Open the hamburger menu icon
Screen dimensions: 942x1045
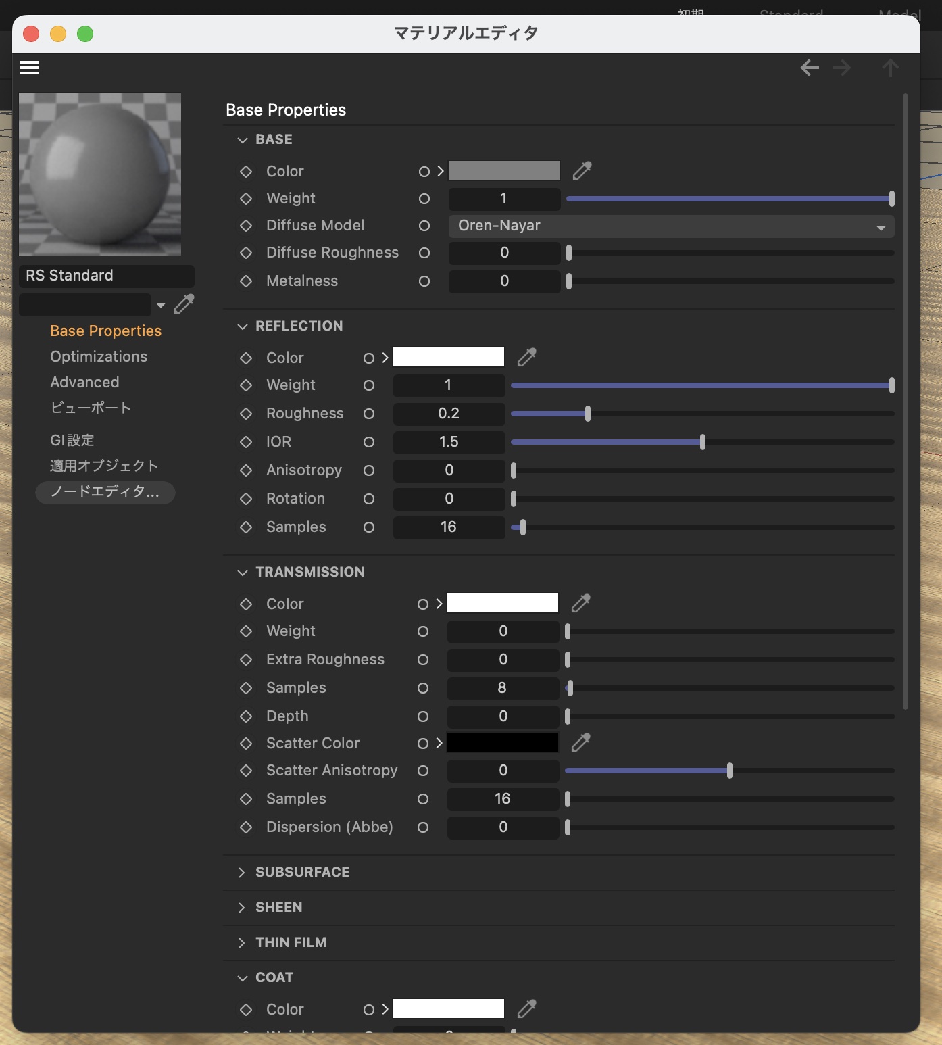(x=30, y=68)
